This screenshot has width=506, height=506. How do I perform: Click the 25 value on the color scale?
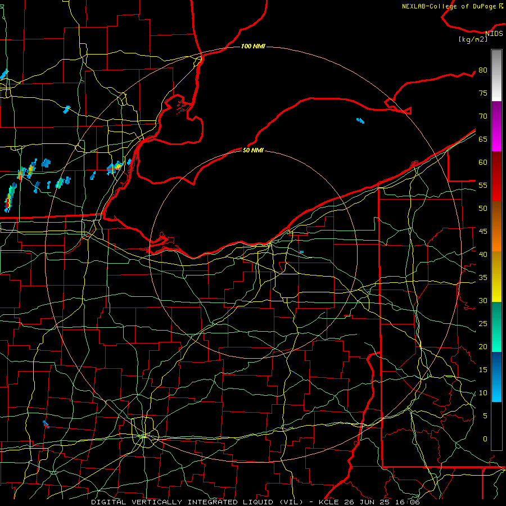[483, 323]
